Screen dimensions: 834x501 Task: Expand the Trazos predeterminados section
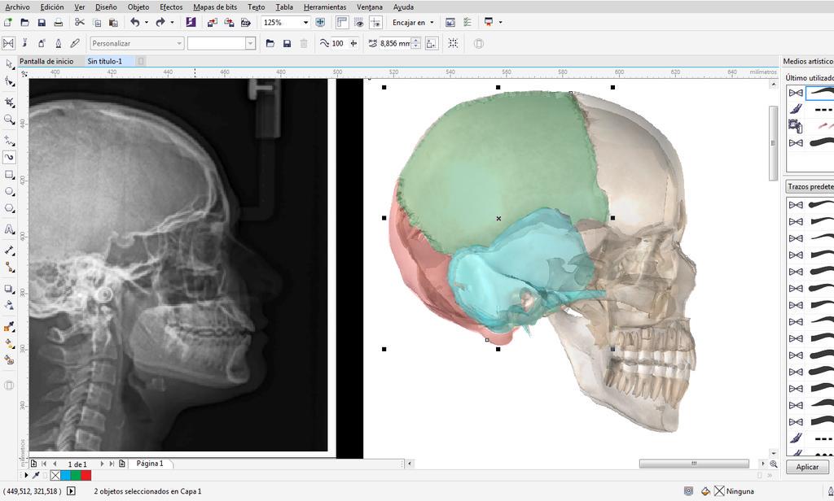point(810,186)
